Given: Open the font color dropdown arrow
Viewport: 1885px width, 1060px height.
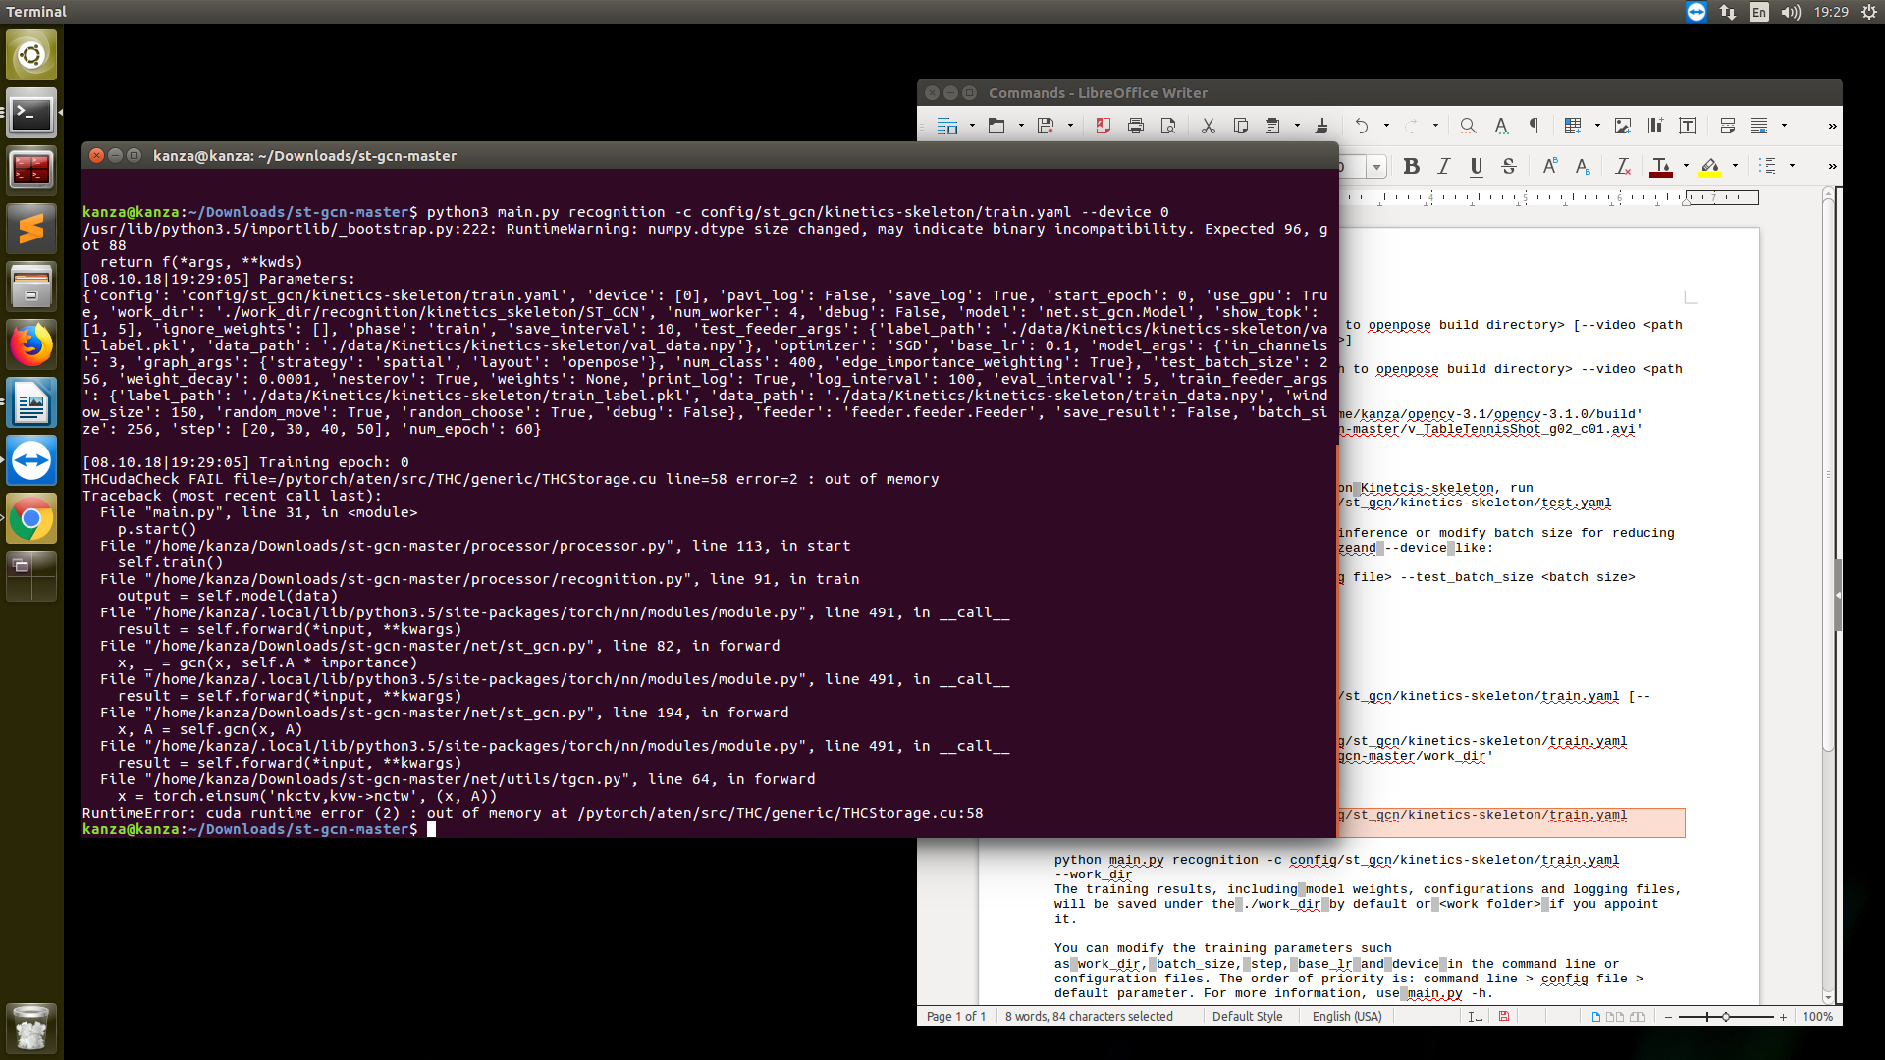Looking at the screenshot, I should pyautogui.click(x=1686, y=166).
